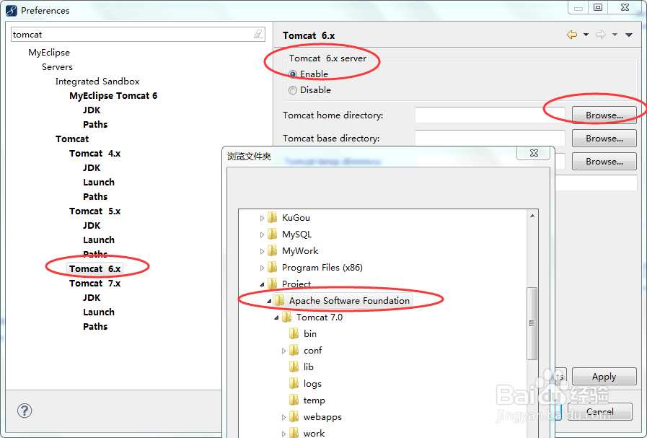The image size is (647, 438).
Task: Select the Project folder label
Action: click(296, 284)
